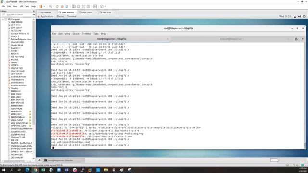Click the revert to snapshot icon
This screenshot has width=308, height=173.
point(62,6)
